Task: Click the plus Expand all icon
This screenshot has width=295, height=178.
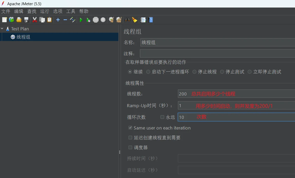Action: click(58, 20)
